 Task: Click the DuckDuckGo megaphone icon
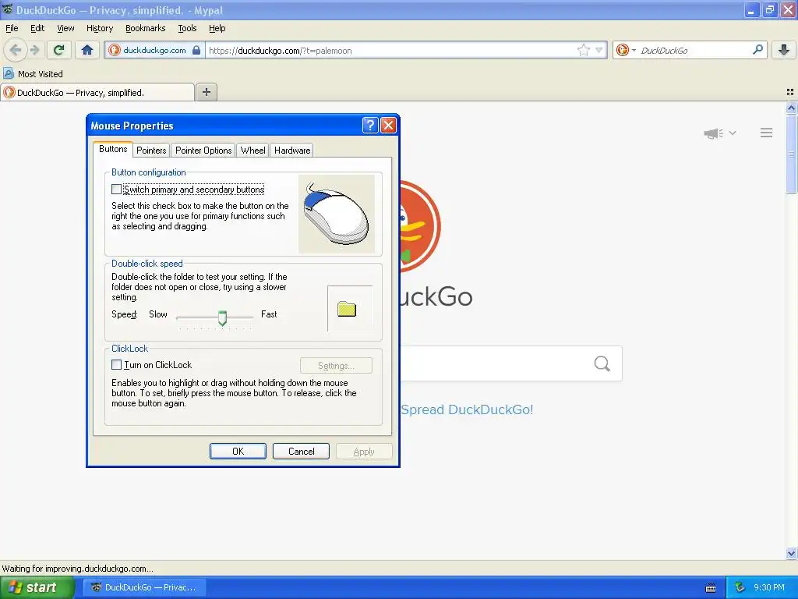click(713, 133)
